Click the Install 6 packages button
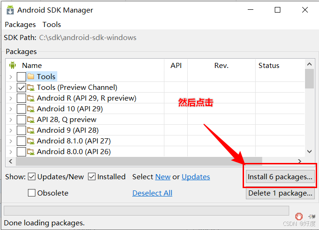The height and width of the screenshot is (230, 319). coord(280,177)
